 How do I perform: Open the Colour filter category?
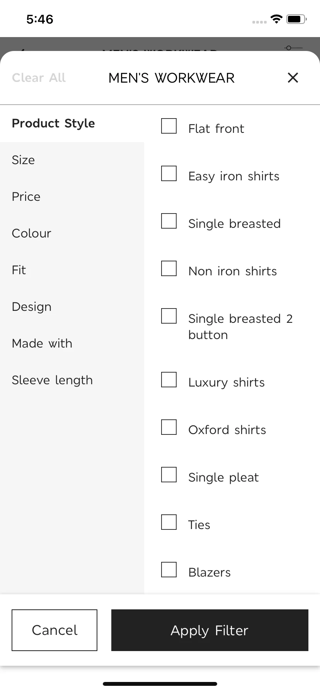(72, 233)
